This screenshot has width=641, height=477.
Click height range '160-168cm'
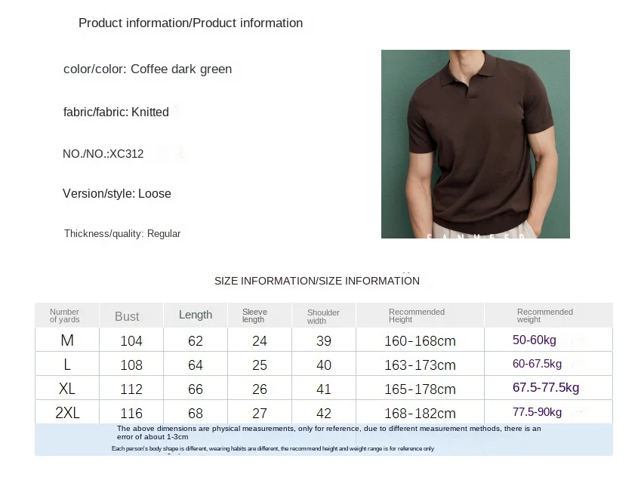420,341
